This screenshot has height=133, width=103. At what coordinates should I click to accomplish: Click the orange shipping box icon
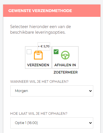point(38,55)
